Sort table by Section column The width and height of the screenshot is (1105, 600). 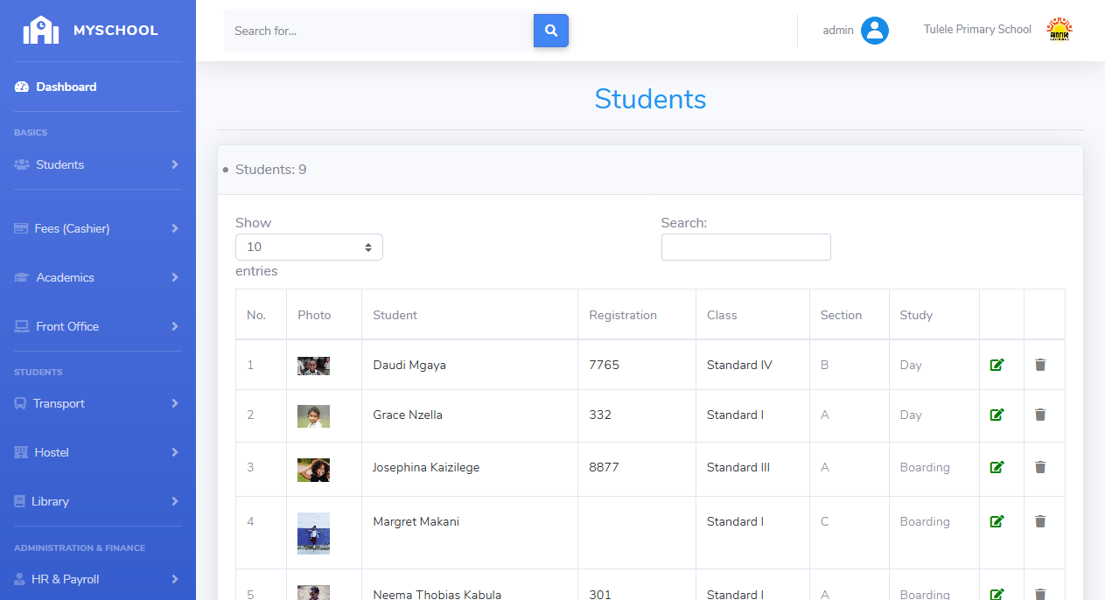[x=849, y=315]
